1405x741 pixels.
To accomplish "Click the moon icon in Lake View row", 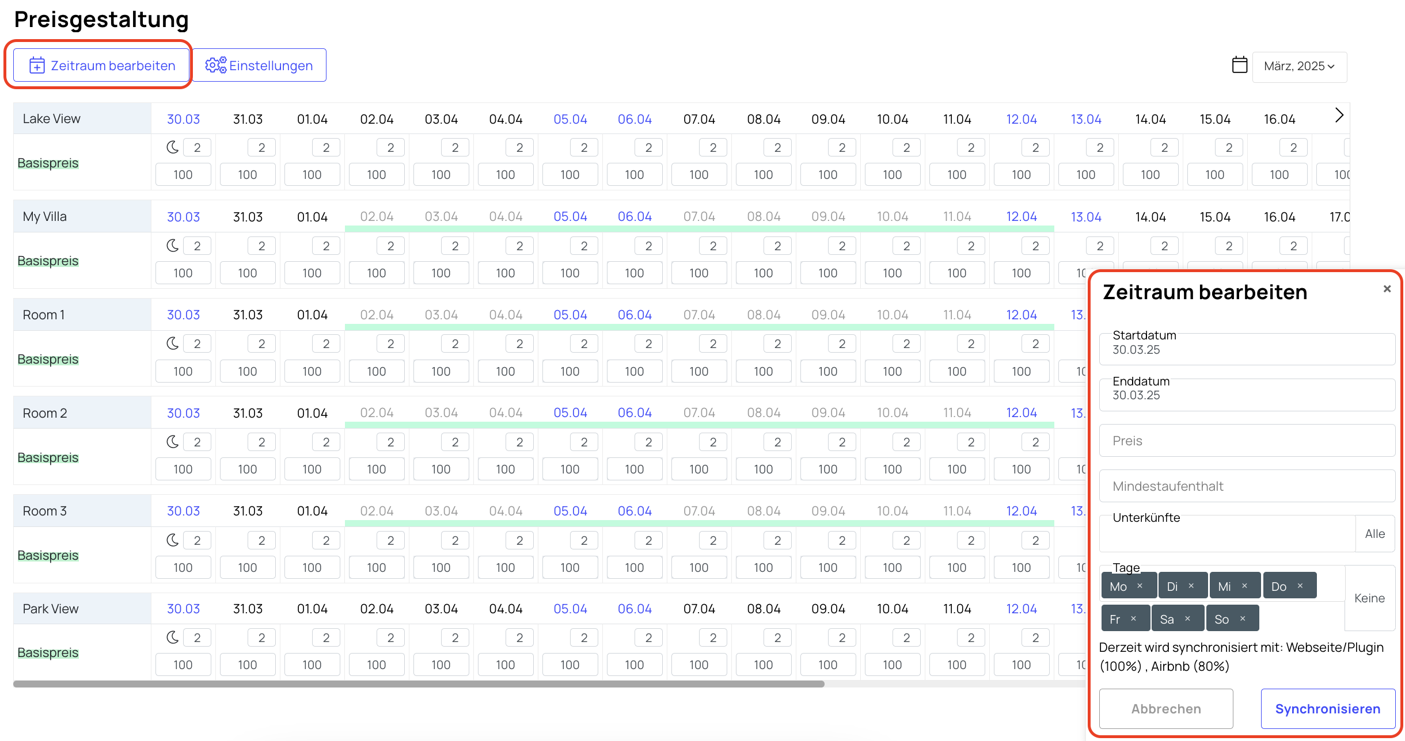I will pyautogui.click(x=172, y=147).
